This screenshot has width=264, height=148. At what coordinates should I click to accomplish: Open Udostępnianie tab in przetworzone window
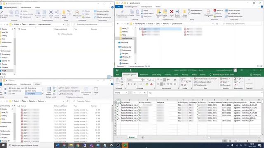click(146, 7)
